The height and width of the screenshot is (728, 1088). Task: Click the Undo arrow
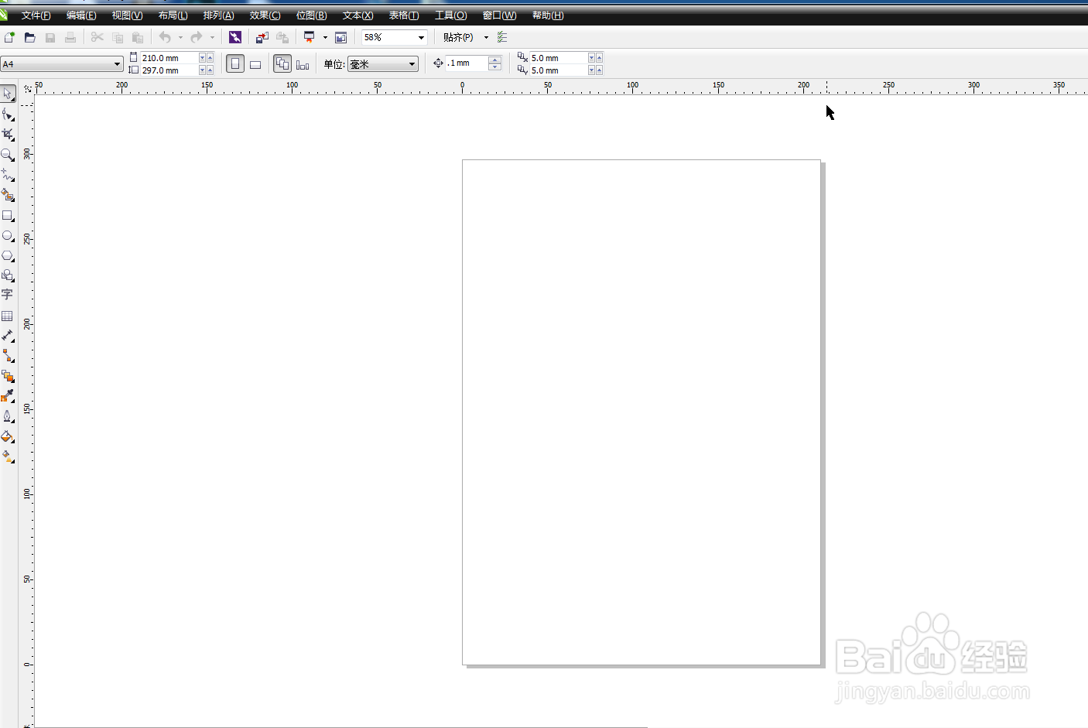165,37
